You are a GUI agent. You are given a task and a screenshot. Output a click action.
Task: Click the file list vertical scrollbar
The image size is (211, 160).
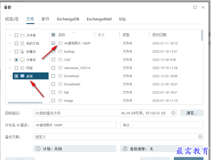point(202,35)
